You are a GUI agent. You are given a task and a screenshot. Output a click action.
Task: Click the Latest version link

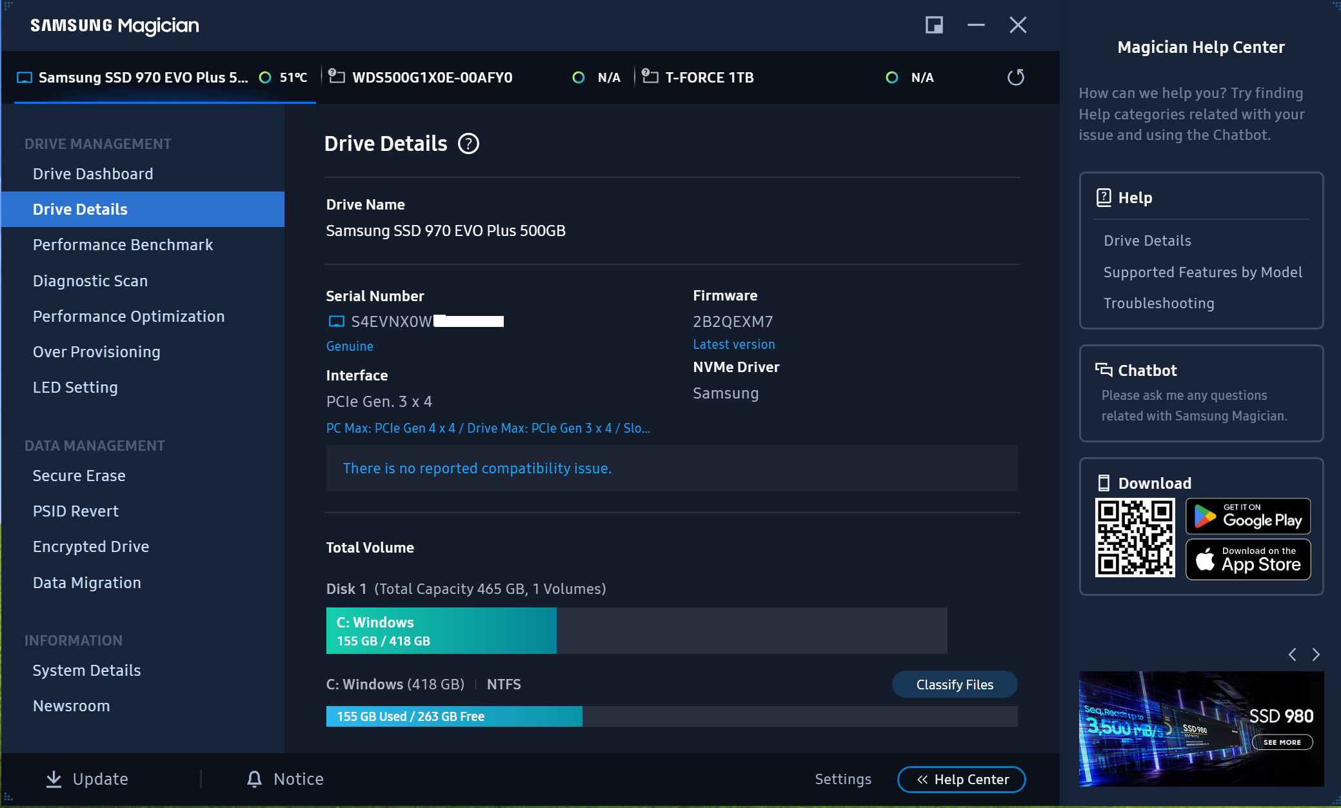[x=734, y=344]
